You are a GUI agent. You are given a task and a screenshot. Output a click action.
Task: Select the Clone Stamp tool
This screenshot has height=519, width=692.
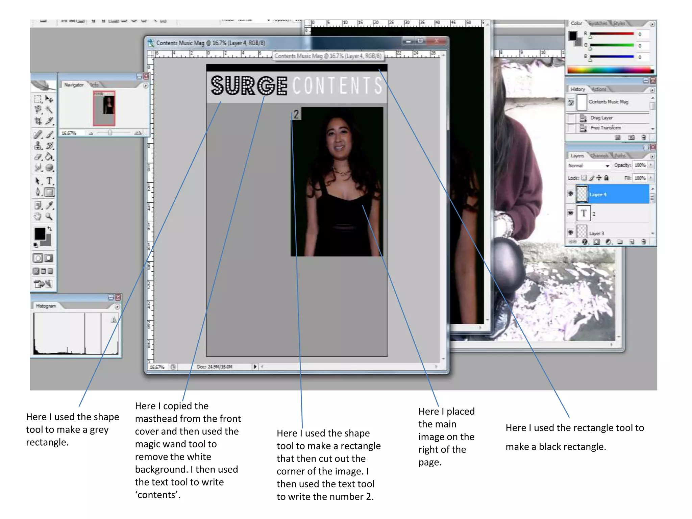[38, 146]
